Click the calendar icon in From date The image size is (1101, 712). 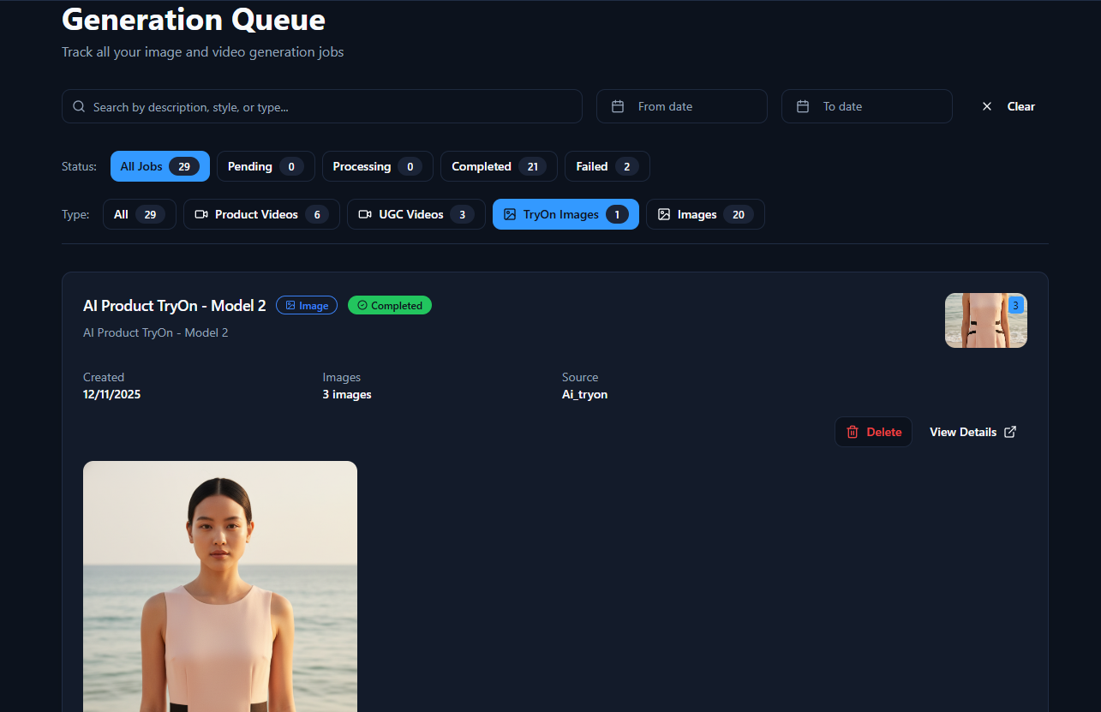coord(618,107)
